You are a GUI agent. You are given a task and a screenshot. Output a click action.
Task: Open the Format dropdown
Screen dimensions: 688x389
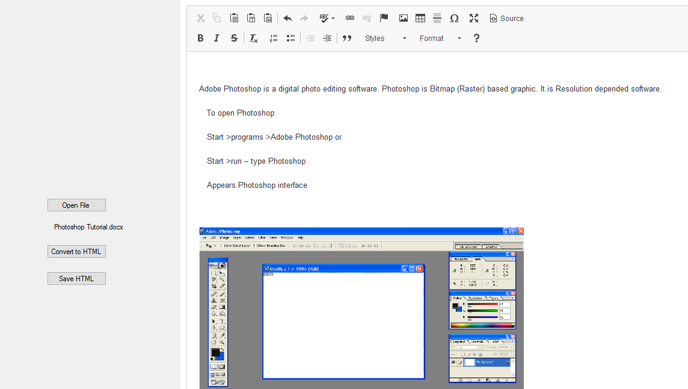[441, 39]
